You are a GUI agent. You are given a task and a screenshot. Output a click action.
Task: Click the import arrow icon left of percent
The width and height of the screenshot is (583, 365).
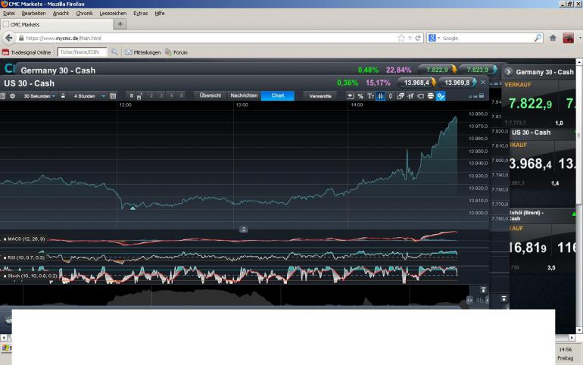pos(351,96)
